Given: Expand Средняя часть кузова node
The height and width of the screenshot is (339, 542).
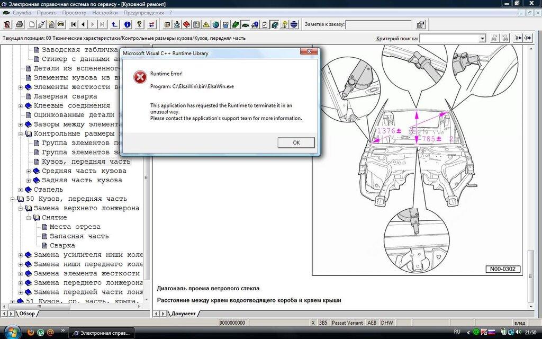Looking at the screenshot, I should click(29, 171).
